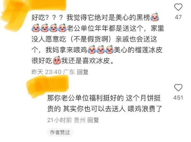Viewport: 191px width, 142px height.
Task: Tap crying emoji right after 喂鸡
Action: tap(91, 49)
